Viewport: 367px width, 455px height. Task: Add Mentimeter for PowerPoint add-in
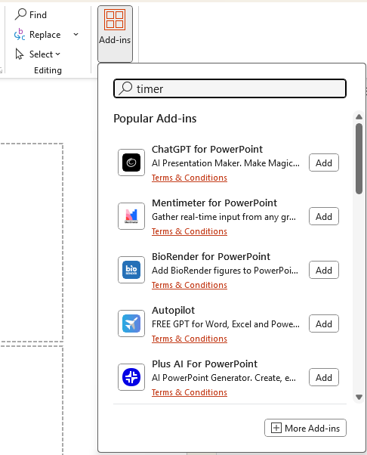(324, 216)
